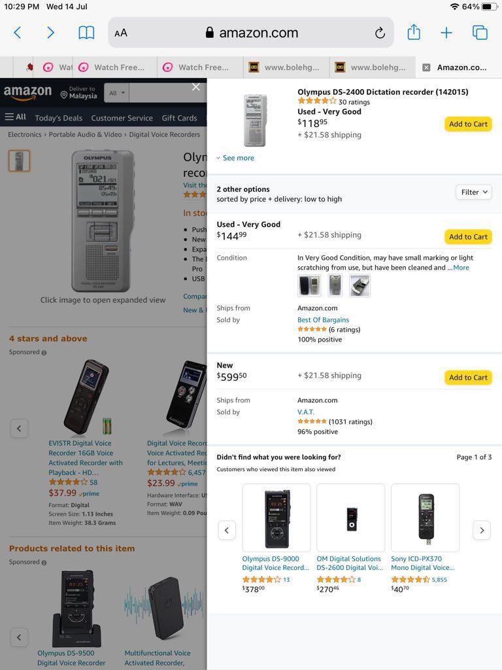Open Safari's share sheet
Image resolution: width=502 pixels, height=670 pixels.
tap(414, 32)
